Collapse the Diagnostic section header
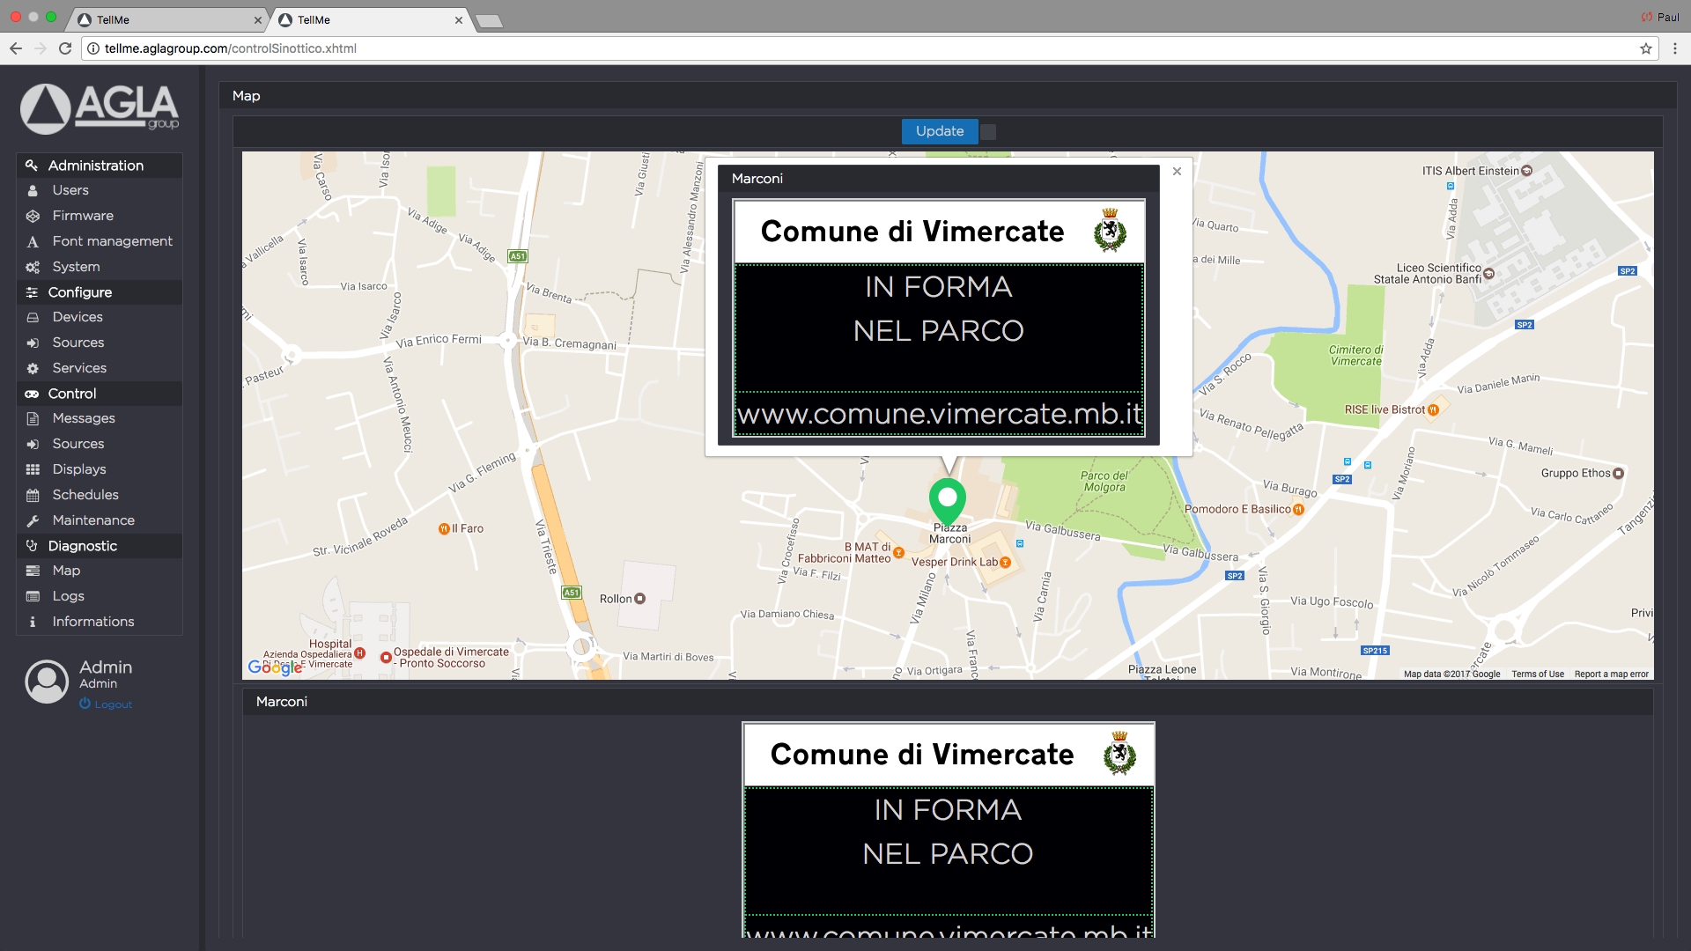This screenshot has width=1691, height=951. (100, 546)
